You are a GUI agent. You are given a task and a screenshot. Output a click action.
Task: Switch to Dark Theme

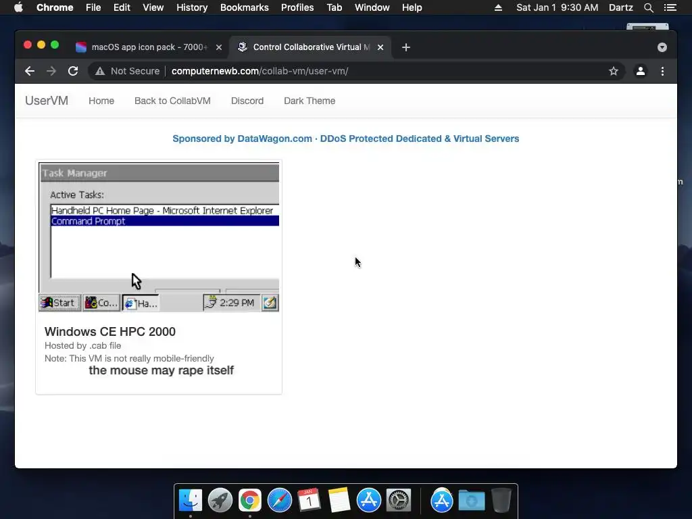tap(310, 101)
